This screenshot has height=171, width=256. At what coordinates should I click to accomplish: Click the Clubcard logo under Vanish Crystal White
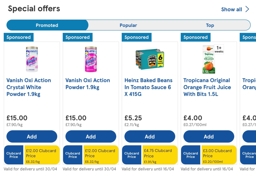[13, 155]
